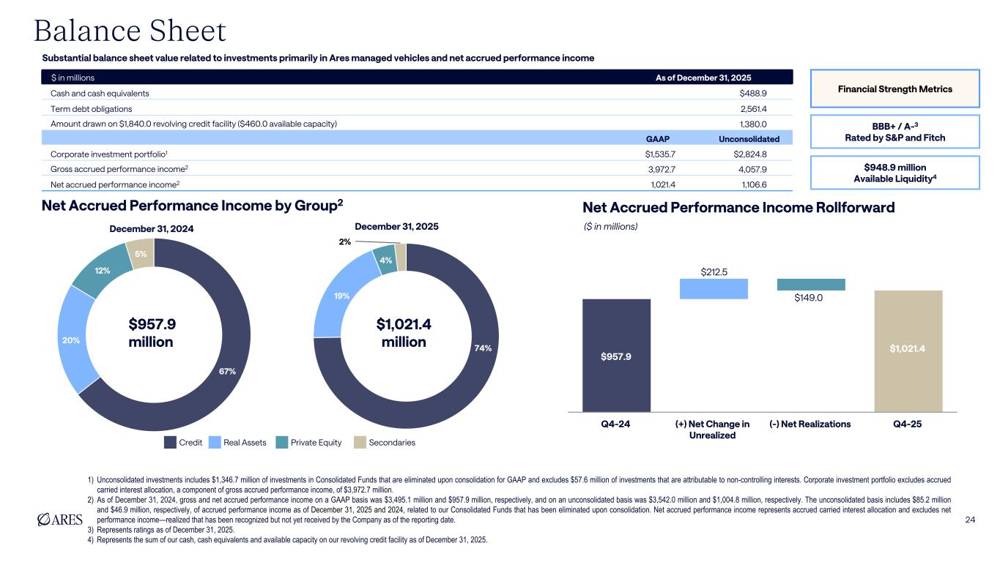Click the page number 24
This screenshot has width=1000, height=562.
coord(970,520)
